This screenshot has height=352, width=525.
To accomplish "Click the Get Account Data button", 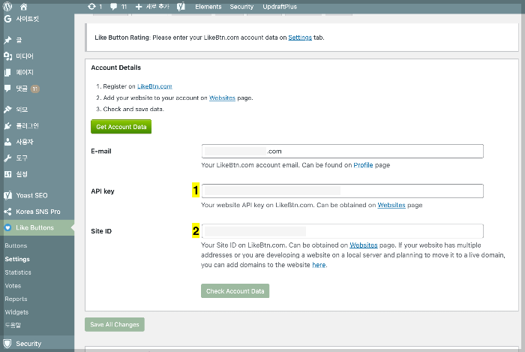I will click(x=121, y=127).
